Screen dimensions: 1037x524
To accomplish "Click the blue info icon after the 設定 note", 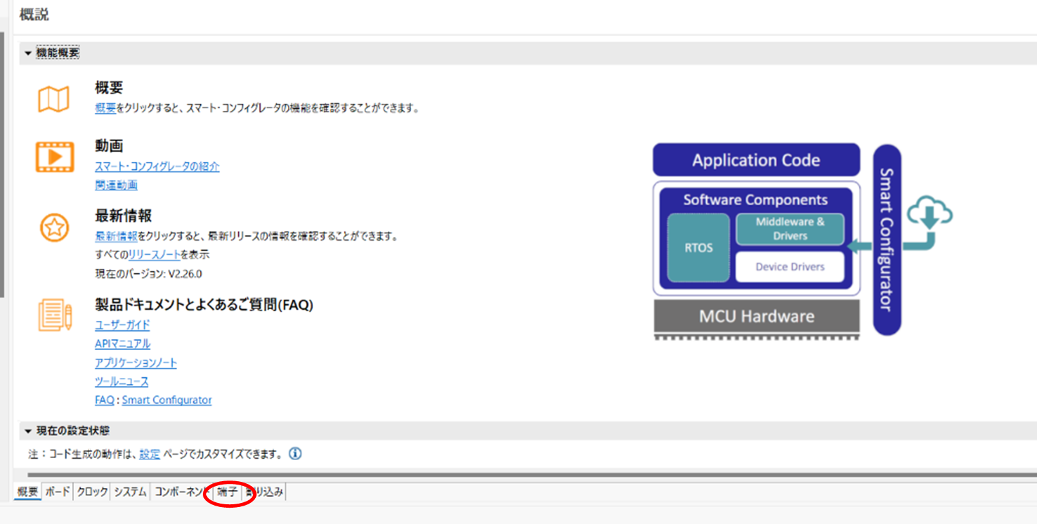I will coord(295,454).
